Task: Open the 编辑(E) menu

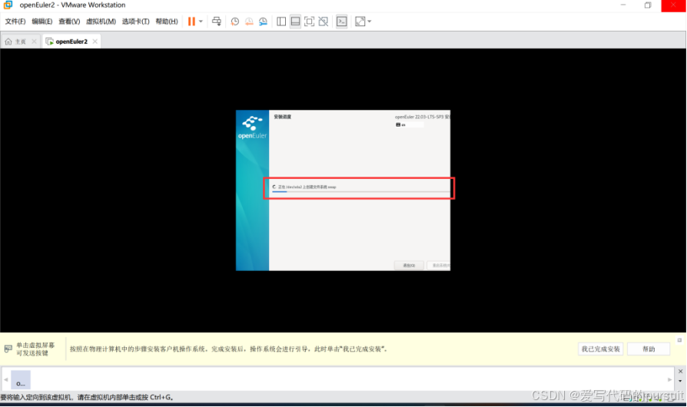Action: click(42, 22)
